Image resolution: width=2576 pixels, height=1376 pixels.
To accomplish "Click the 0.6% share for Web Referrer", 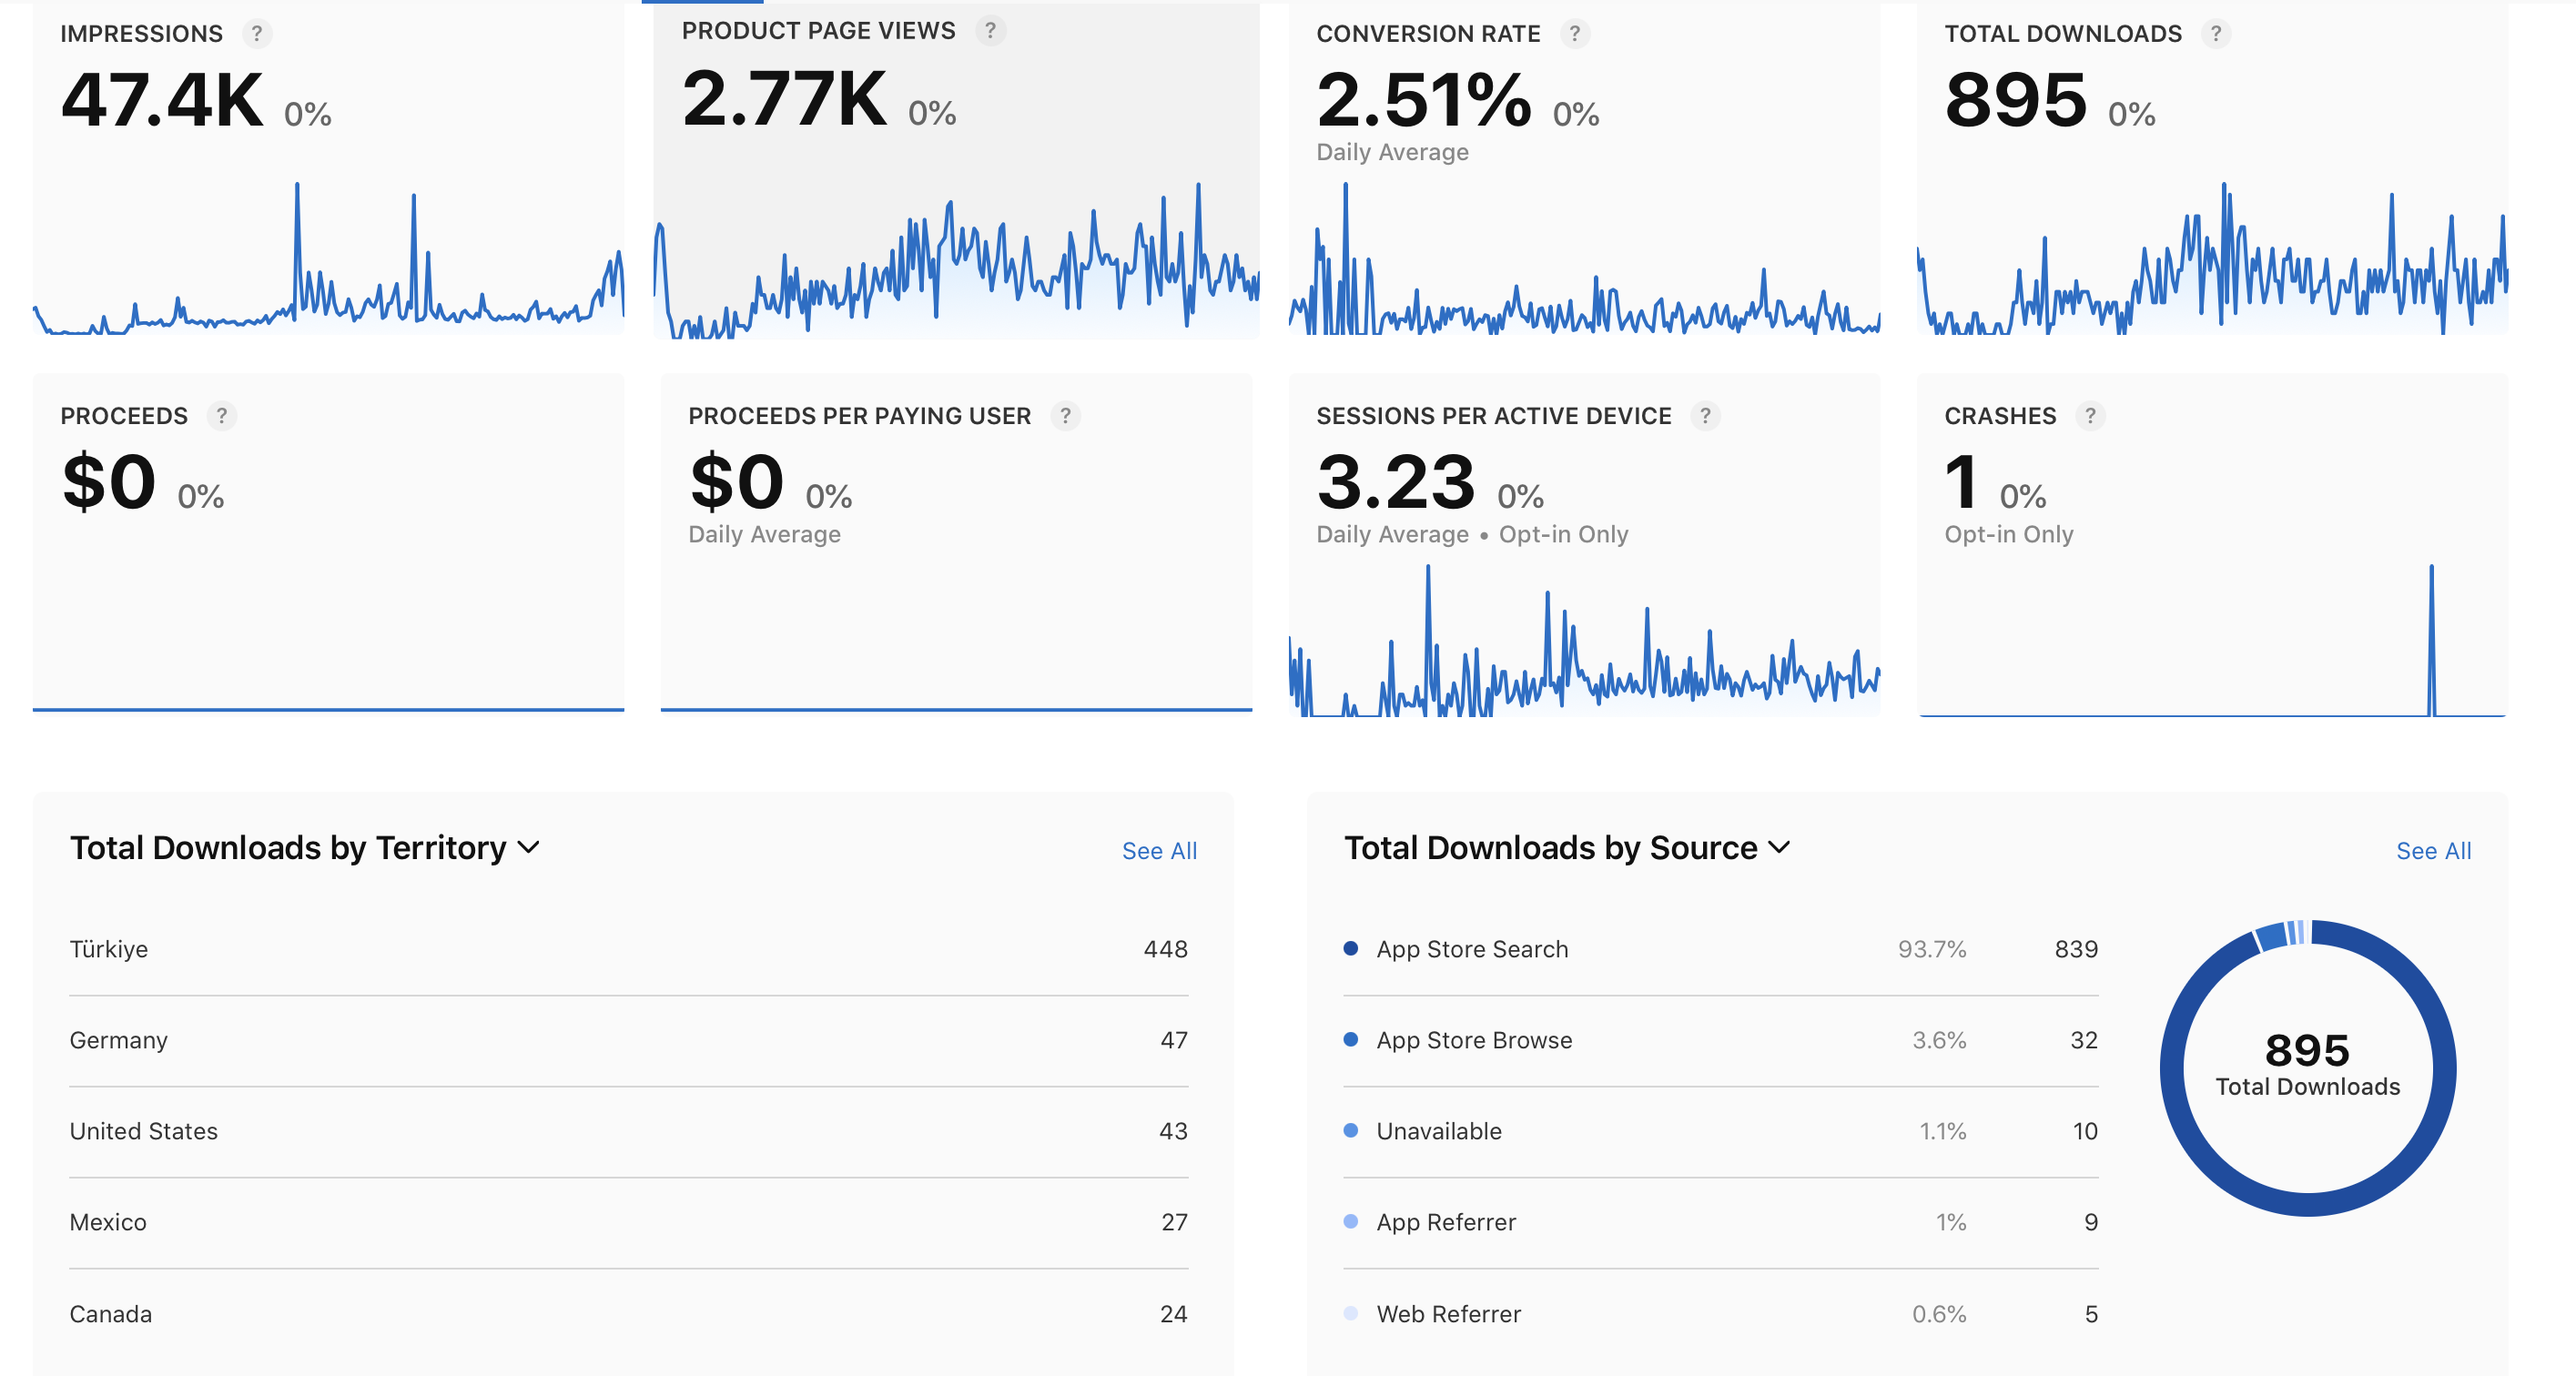I will click(x=1939, y=1314).
